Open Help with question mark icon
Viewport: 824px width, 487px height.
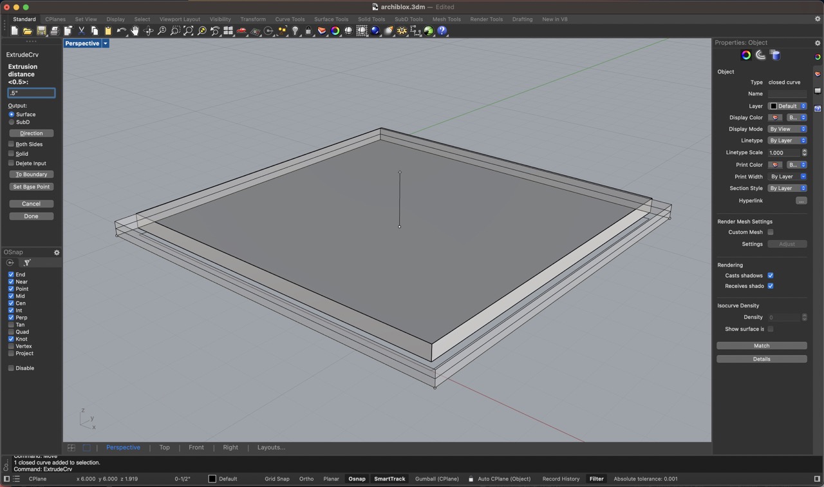(442, 31)
